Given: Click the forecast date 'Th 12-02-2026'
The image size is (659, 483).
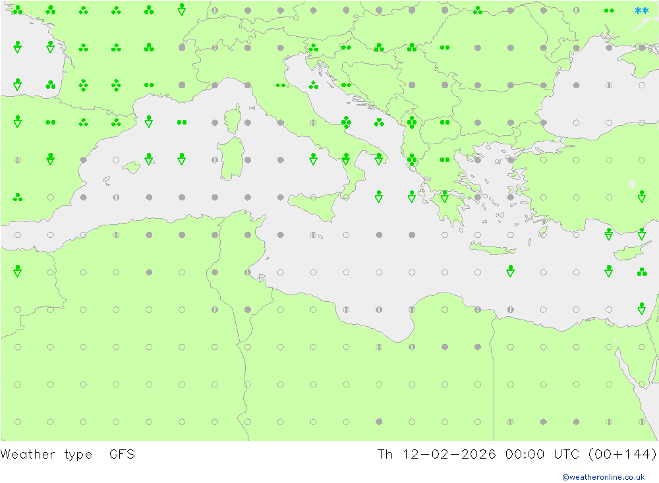Looking at the screenshot, I should [x=436, y=455].
